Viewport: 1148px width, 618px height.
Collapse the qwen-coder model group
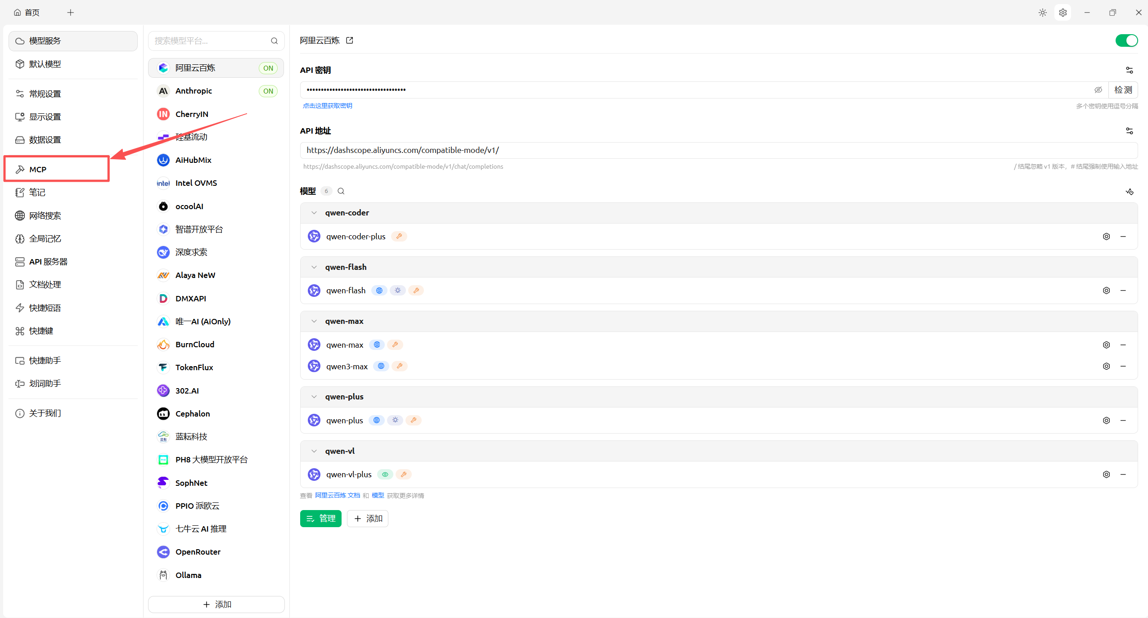tap(314, 213)
